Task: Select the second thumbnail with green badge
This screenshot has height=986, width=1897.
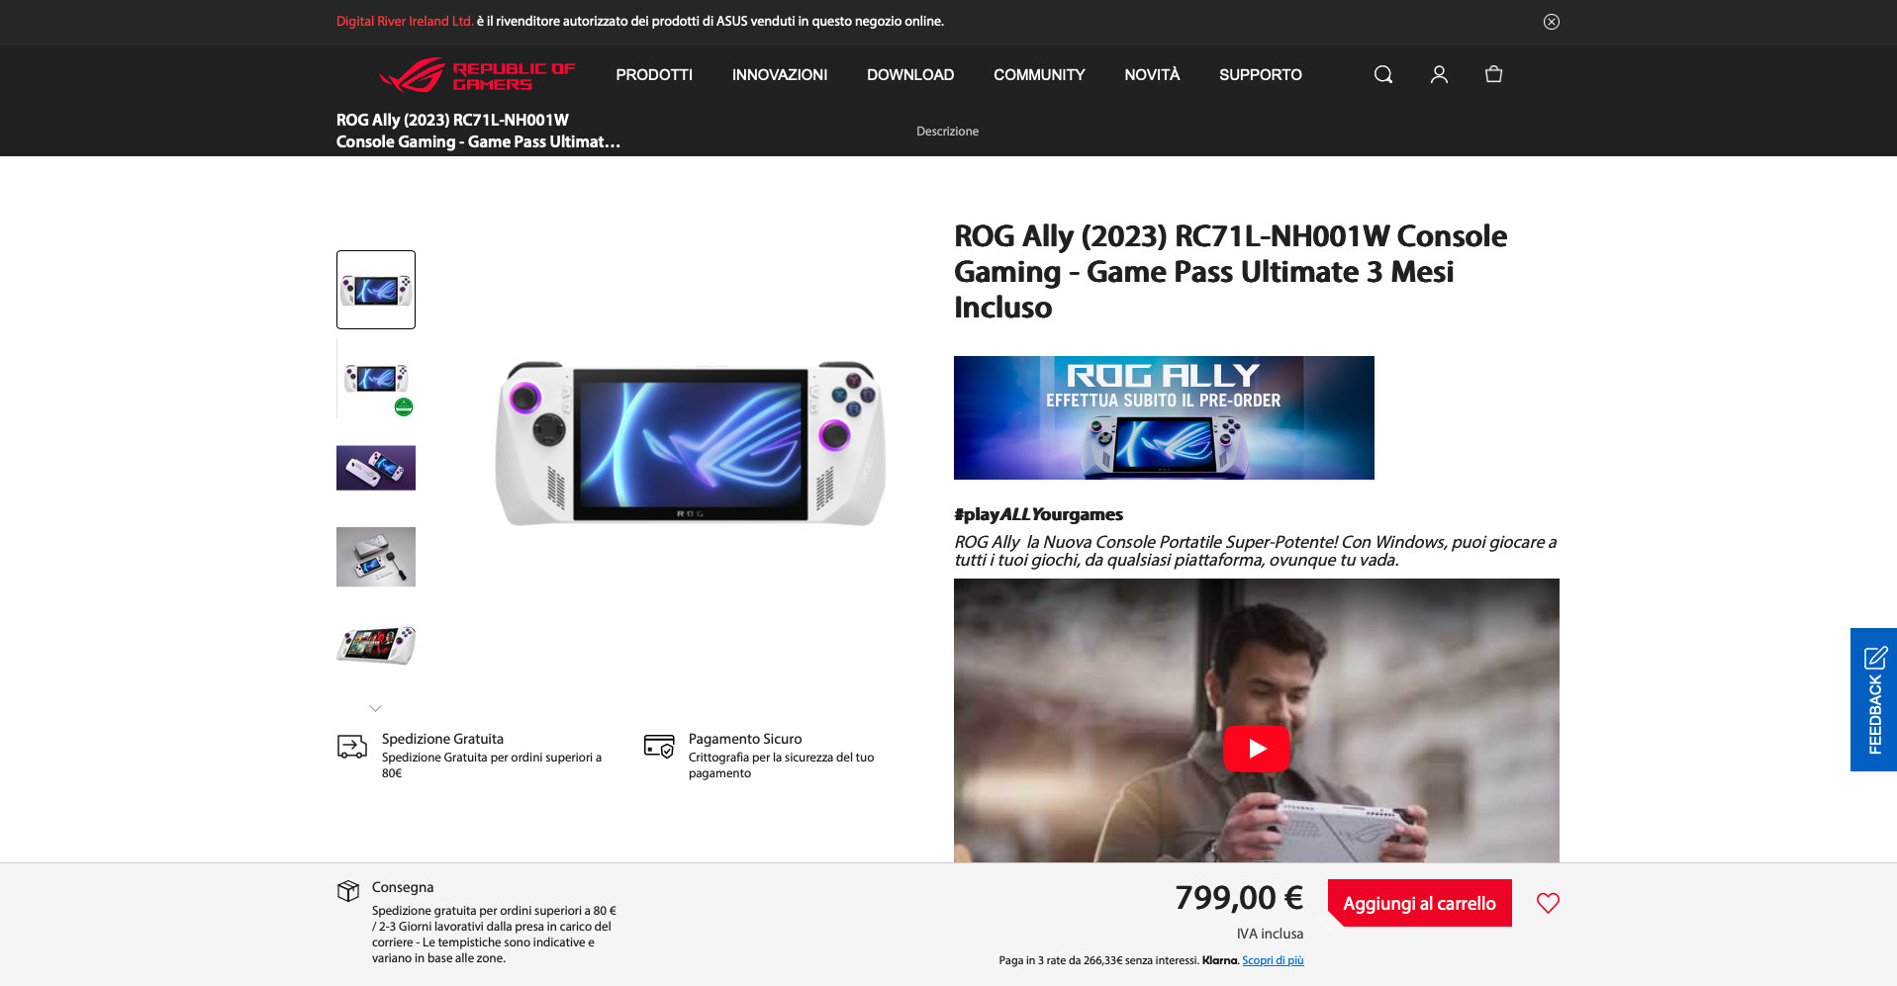Action: coord(376,379)
